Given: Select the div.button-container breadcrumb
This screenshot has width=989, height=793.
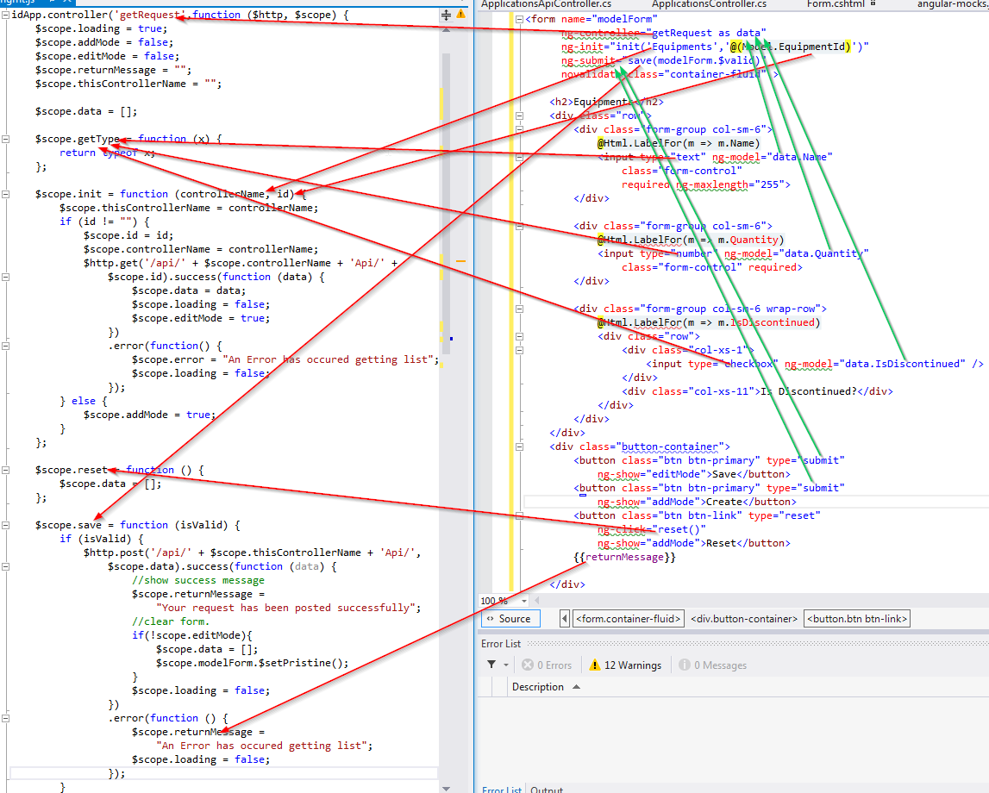Looking at the screenshot, I should (743, 618).
